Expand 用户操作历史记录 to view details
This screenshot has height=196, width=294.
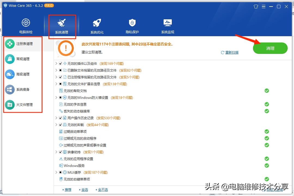pos(56,118)
